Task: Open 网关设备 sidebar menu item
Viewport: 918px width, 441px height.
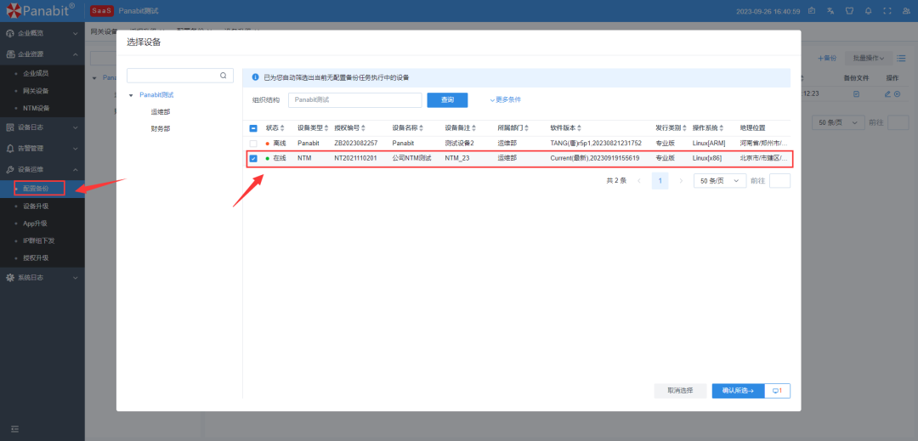Action: 36,91
